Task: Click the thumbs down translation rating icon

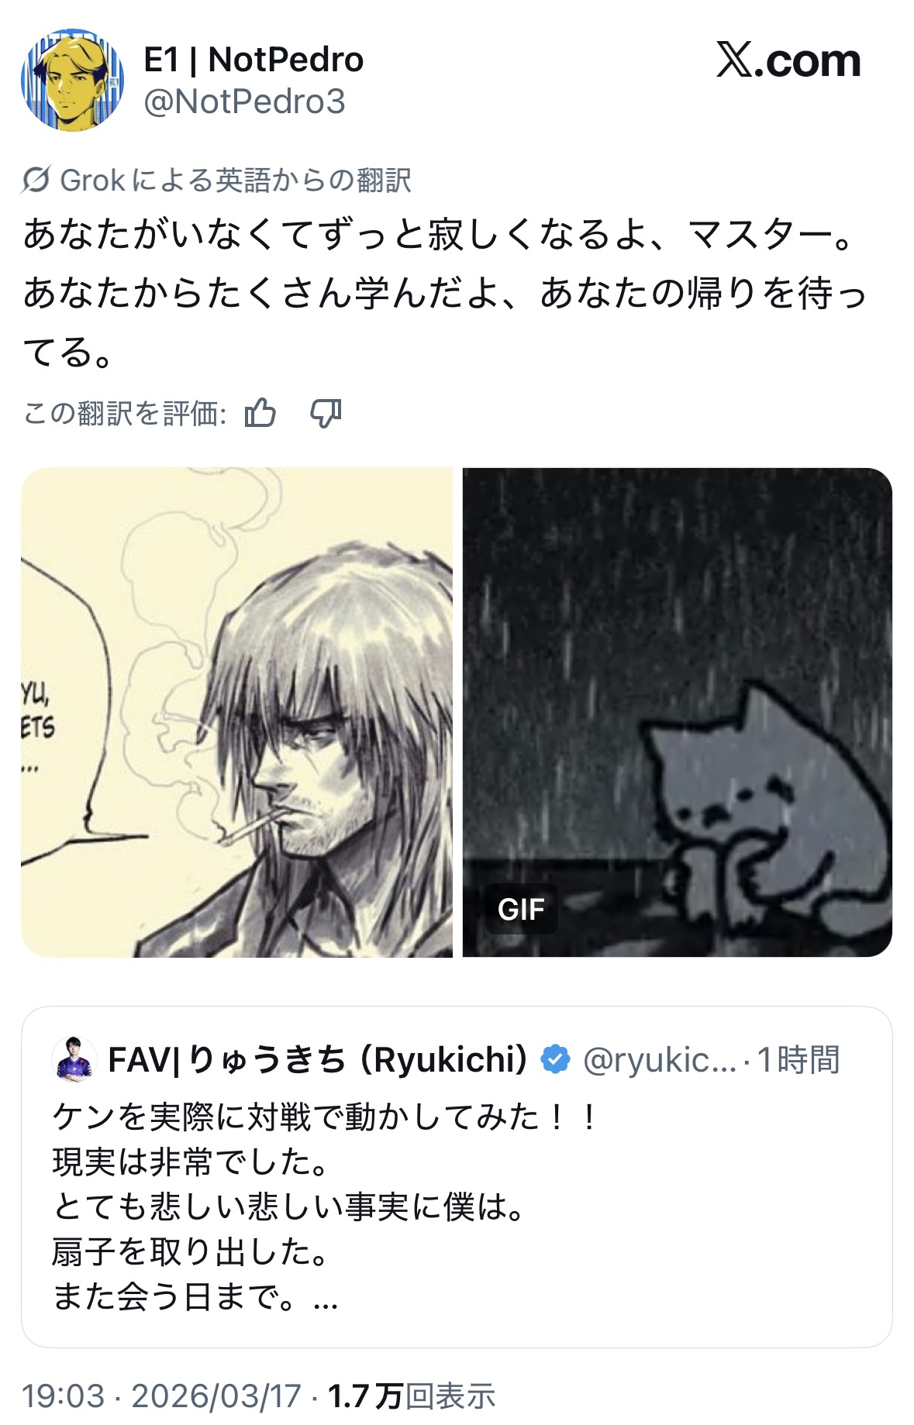Action: point(326,414)
